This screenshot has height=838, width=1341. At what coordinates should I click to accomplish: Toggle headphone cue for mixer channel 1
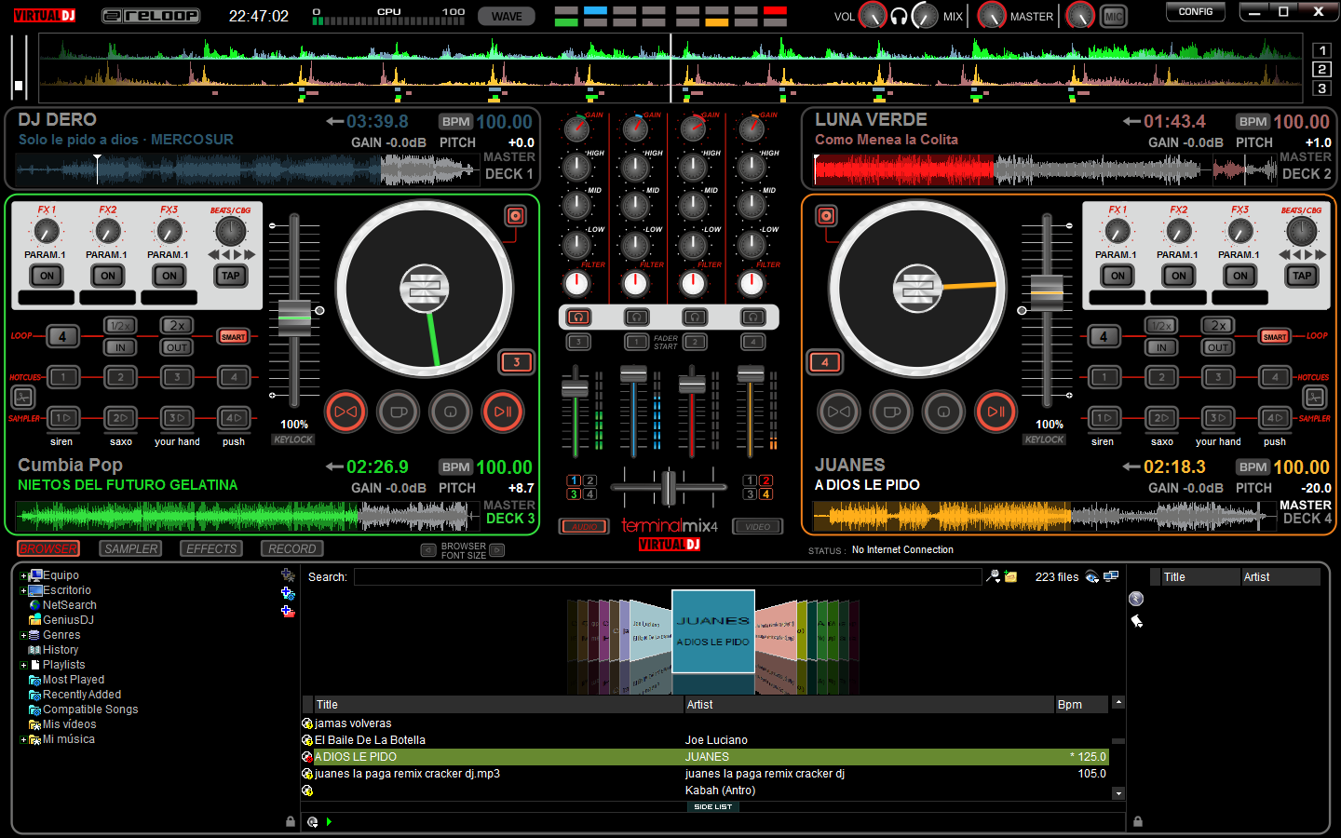coord(637,318)
